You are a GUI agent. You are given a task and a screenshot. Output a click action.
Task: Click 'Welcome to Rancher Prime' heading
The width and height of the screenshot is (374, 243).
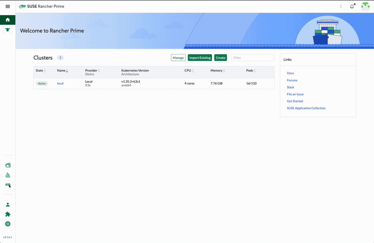coord(52,31)
